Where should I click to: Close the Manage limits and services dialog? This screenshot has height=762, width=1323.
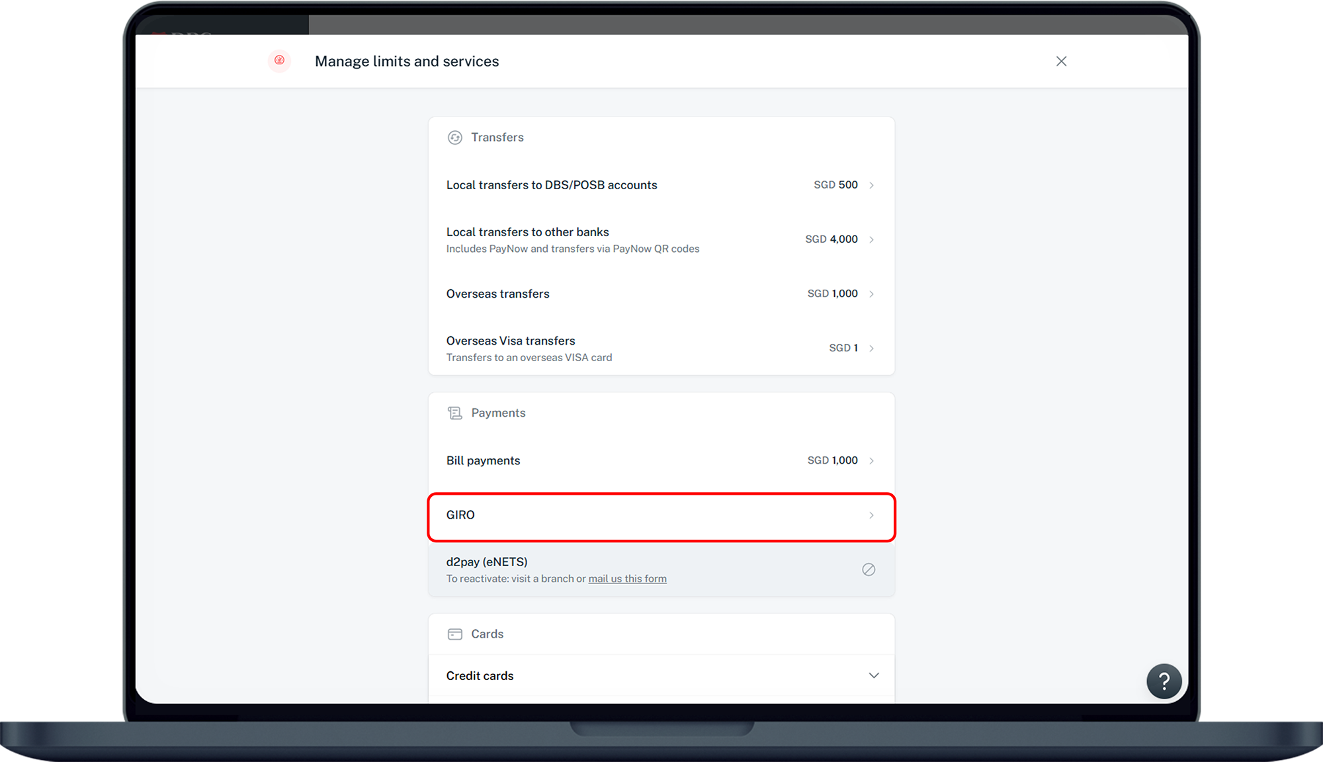click(1061, 62)
